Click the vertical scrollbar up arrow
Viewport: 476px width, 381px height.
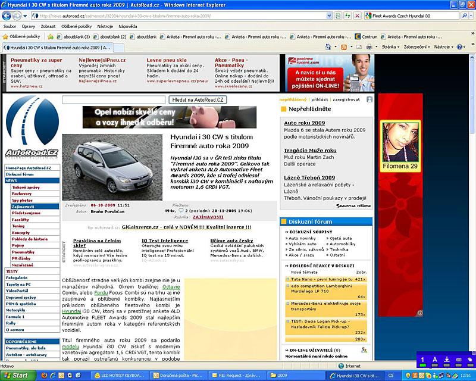tap(472, 57)
